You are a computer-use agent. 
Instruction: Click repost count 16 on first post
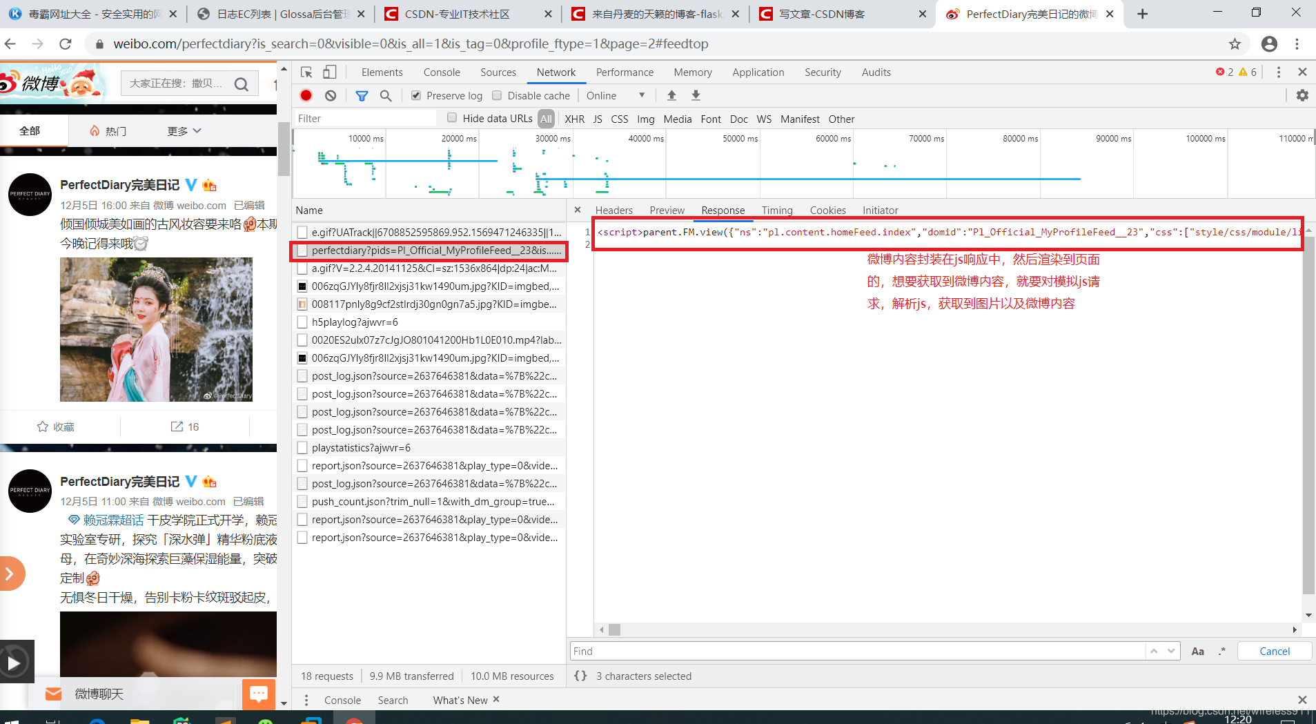[185, 427]
